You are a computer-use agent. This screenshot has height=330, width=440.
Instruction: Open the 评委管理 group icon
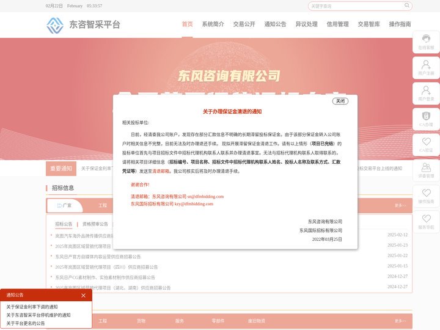426,167
